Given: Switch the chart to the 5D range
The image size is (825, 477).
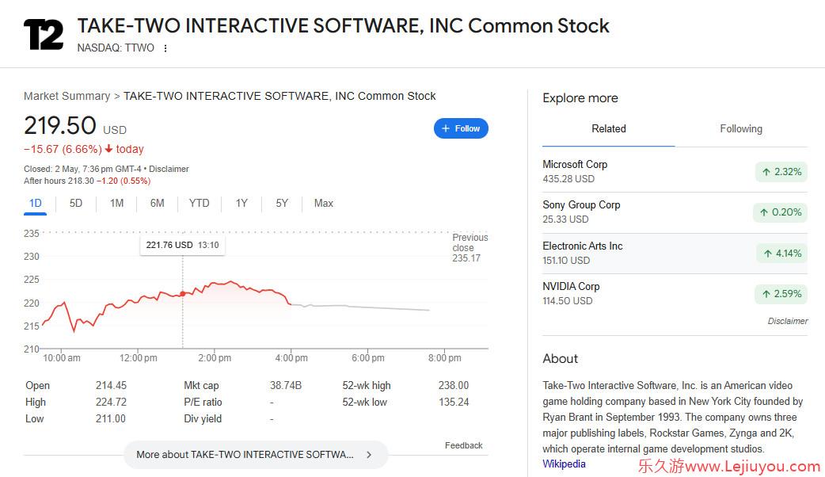Looking at the screenshot, I should coord(76,203).
